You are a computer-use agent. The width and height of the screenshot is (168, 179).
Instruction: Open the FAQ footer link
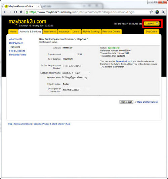point(68,124)
